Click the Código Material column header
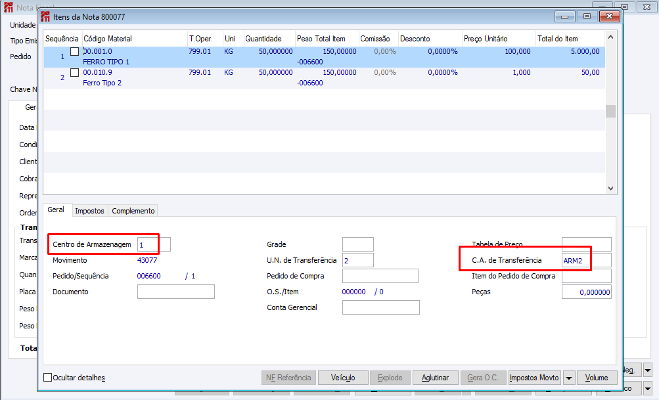This screenshot has height=400, width=659. 135,39
